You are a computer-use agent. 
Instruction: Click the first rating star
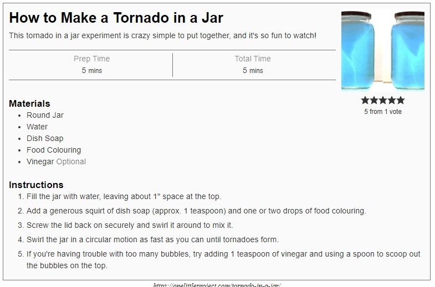[365, 100]
